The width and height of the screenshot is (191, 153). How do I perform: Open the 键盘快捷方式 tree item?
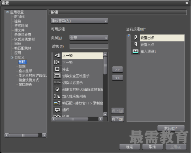click(29, 80)
